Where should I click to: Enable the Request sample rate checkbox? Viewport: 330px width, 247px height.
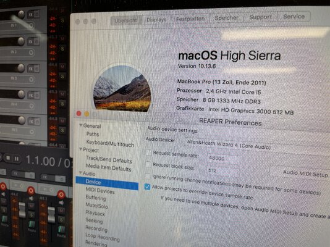(x=149, y=153)
